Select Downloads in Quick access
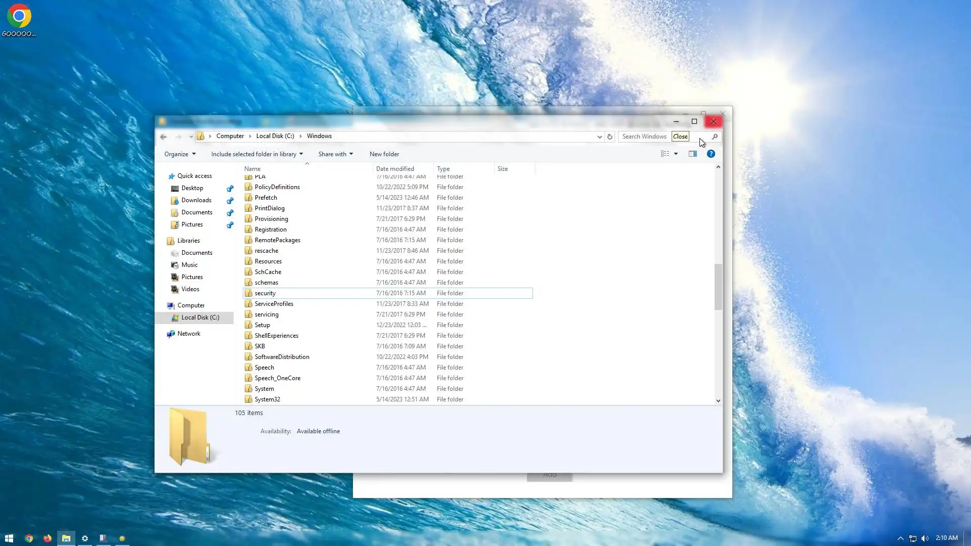 pyautogui.click(x=196, y=200)
